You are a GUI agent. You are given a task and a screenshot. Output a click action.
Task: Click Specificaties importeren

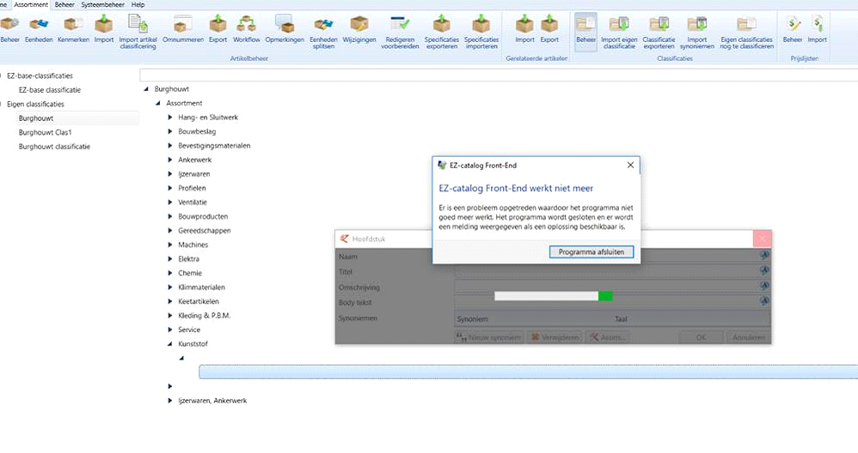coord(481,33)
